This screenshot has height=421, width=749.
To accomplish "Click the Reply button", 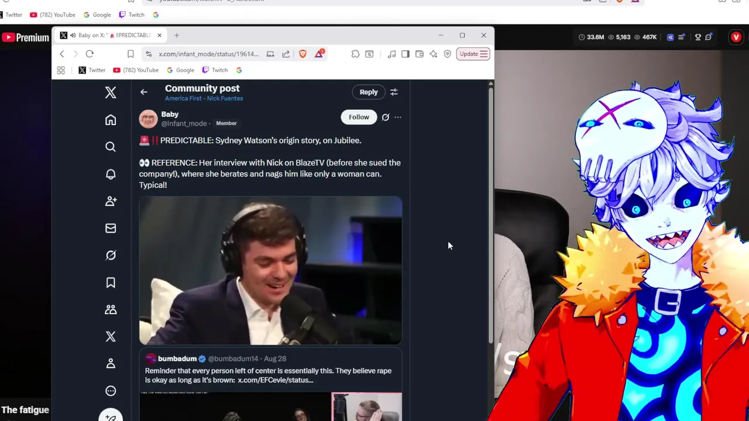I will (369, 92).
